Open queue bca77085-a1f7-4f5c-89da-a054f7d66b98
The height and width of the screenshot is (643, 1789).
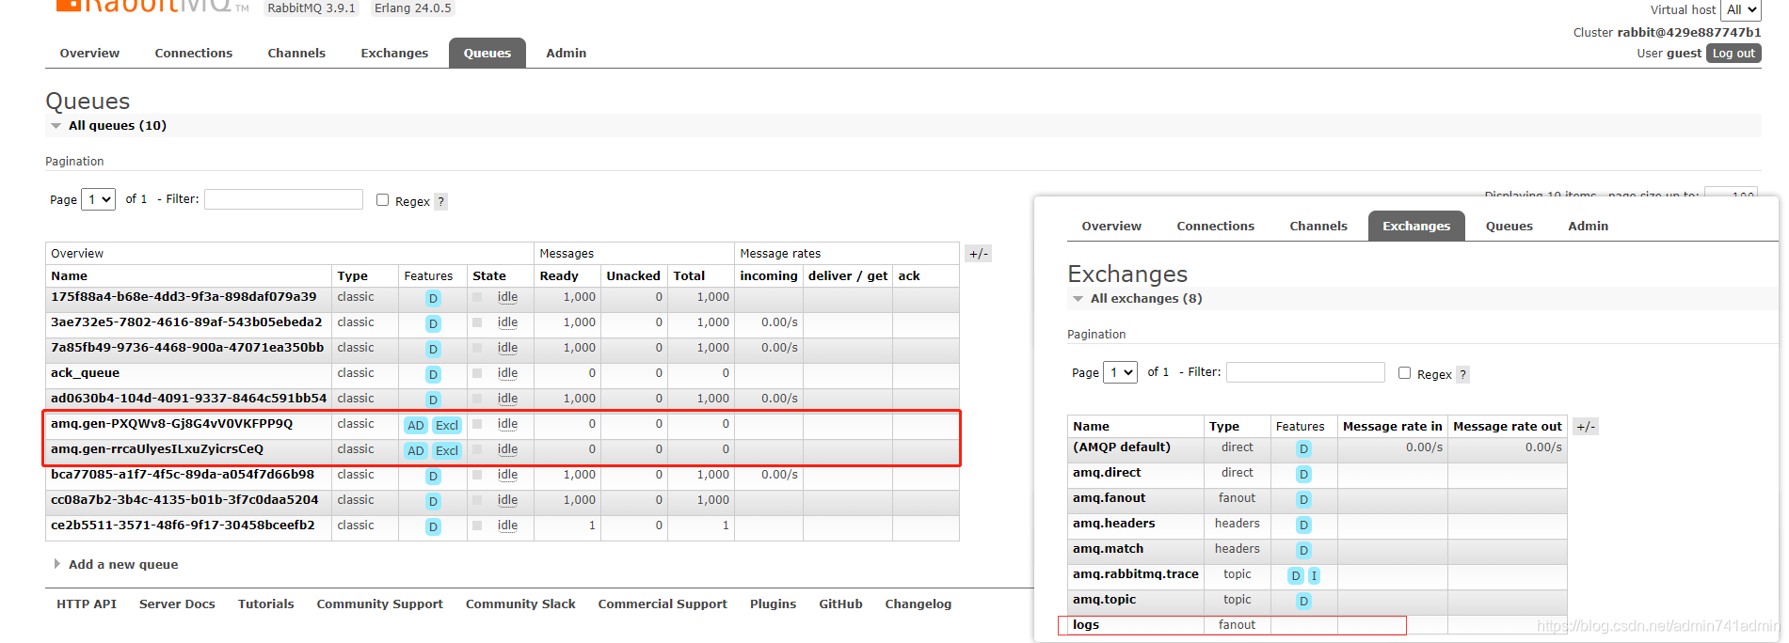click(183, 475)
